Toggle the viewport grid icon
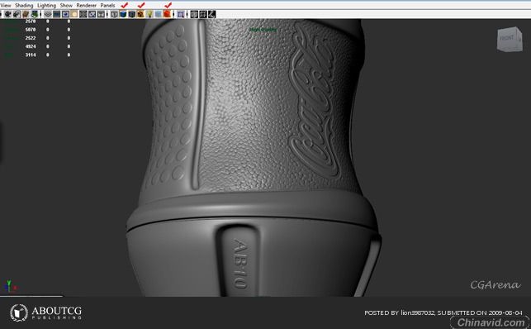 point(48,14)
